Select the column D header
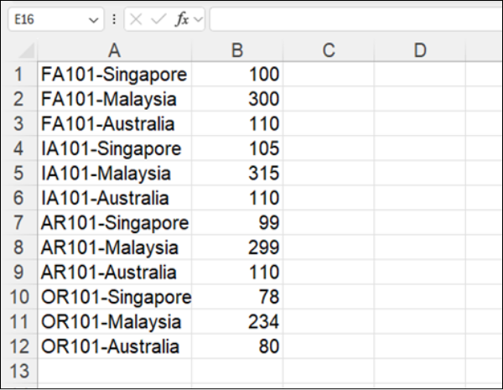This screenshot has width=503, height=390. [419, 50]
